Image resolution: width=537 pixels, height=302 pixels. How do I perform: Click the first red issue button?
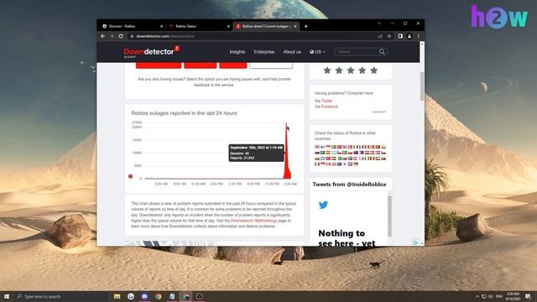click(159, 65)
